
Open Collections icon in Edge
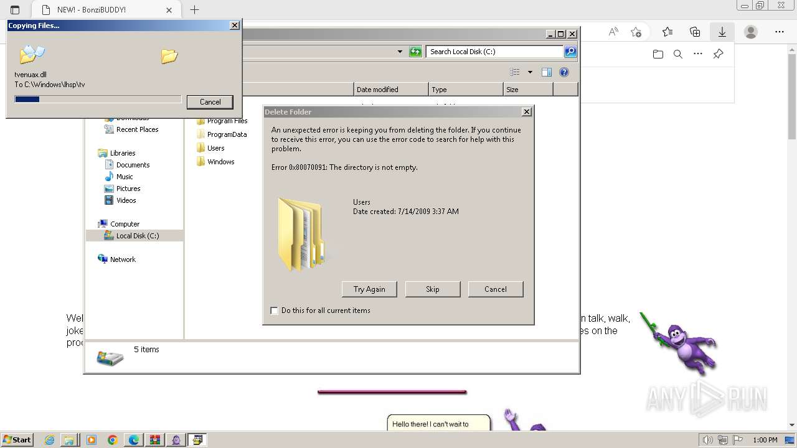pyautogui.click(x=695, y=32)
